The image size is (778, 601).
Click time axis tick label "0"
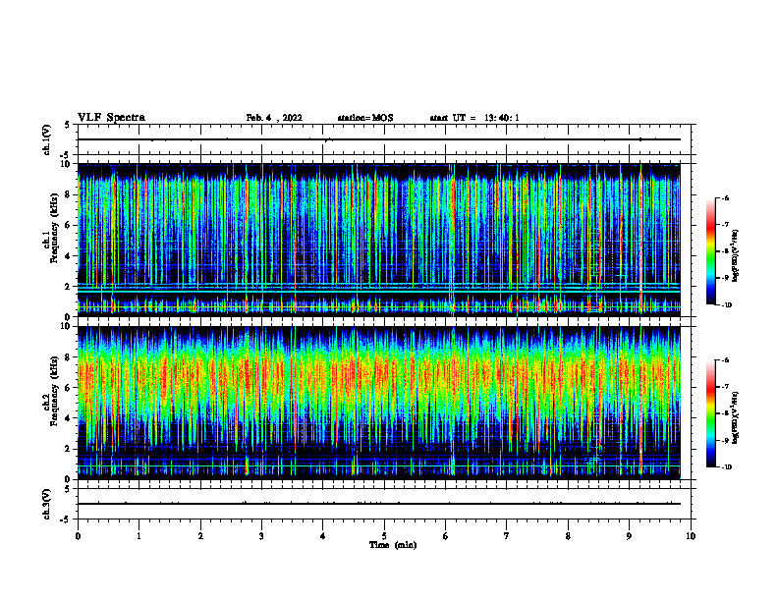click(78, 536)
